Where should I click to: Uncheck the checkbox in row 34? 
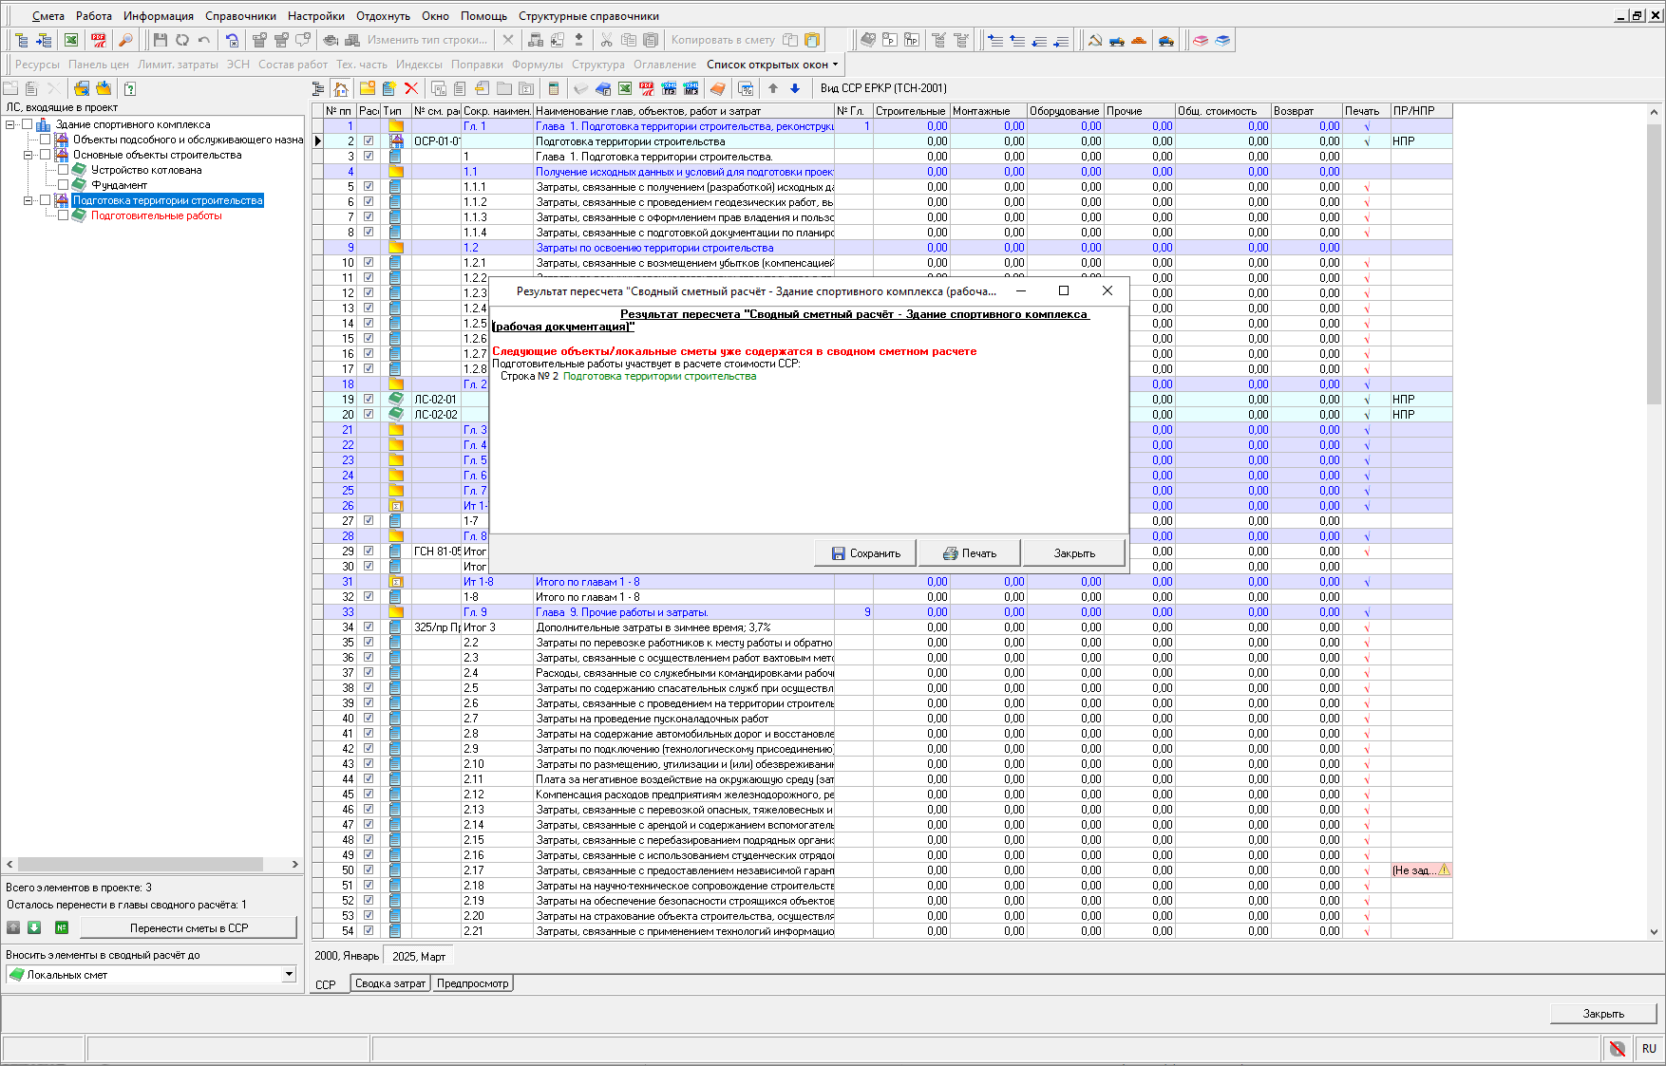(369, 627)
